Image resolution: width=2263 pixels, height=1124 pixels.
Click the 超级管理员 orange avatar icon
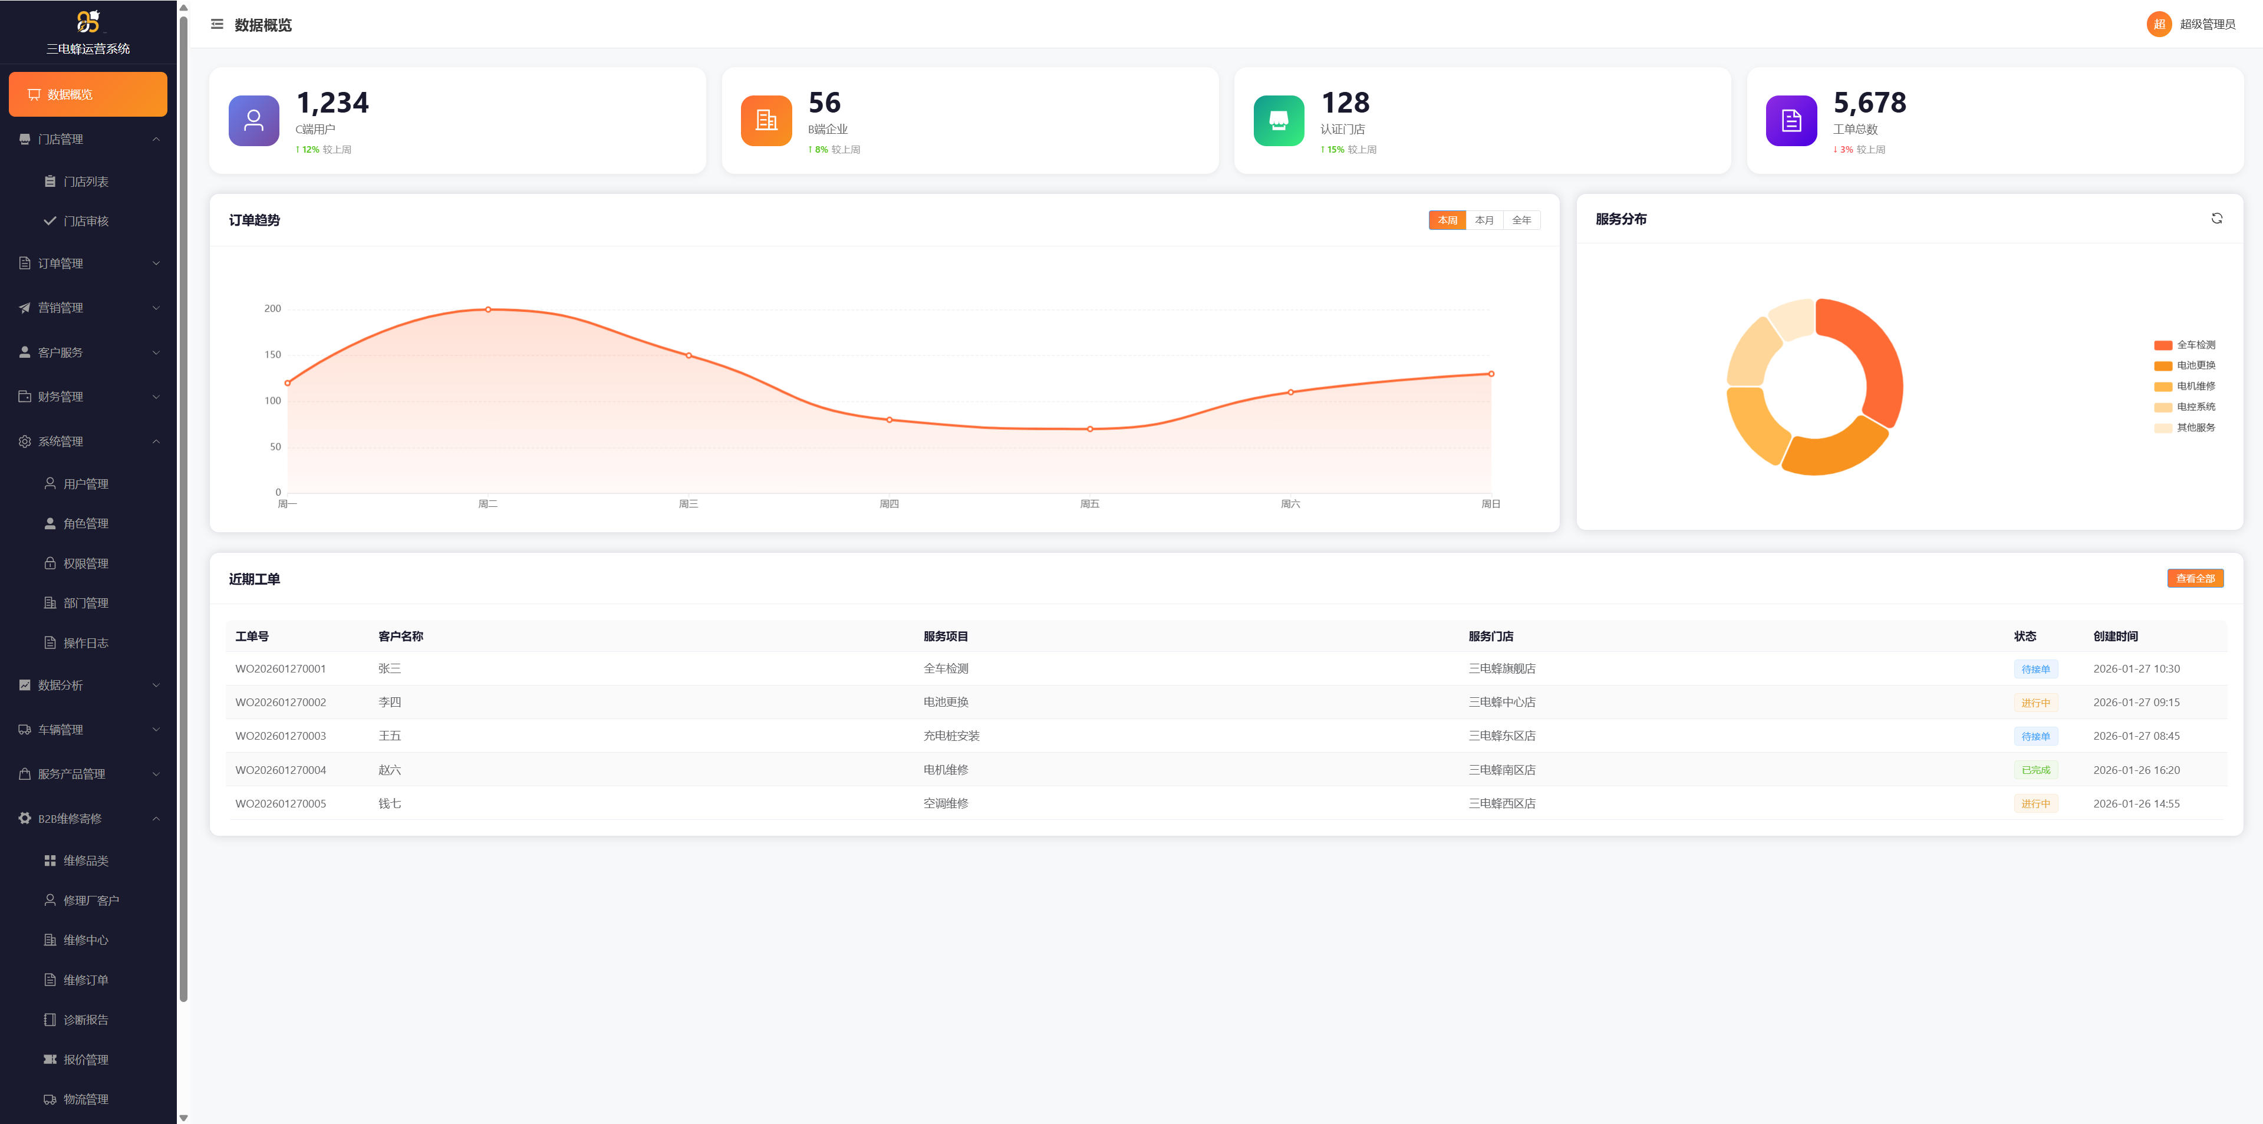pyautogui.click(x=2159, y=25)
